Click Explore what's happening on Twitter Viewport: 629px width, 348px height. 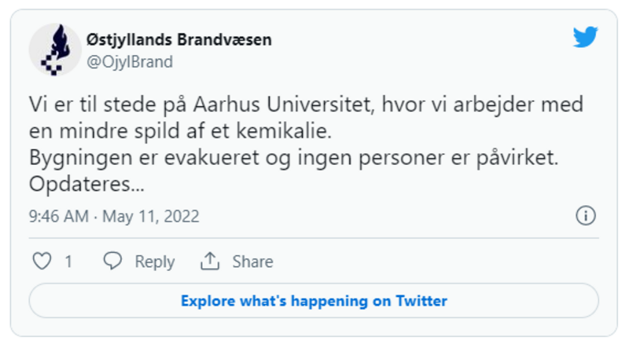tap(314, 301)
